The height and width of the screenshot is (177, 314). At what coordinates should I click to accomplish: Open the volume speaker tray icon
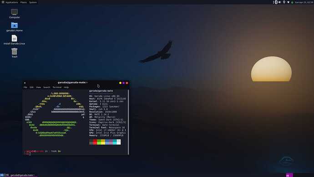coord(280,2)
